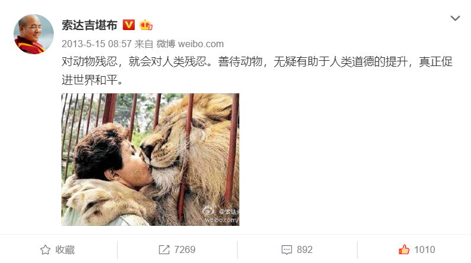Open the post options chevron menu
The image size is (471, 263).
tap(455, 18)
